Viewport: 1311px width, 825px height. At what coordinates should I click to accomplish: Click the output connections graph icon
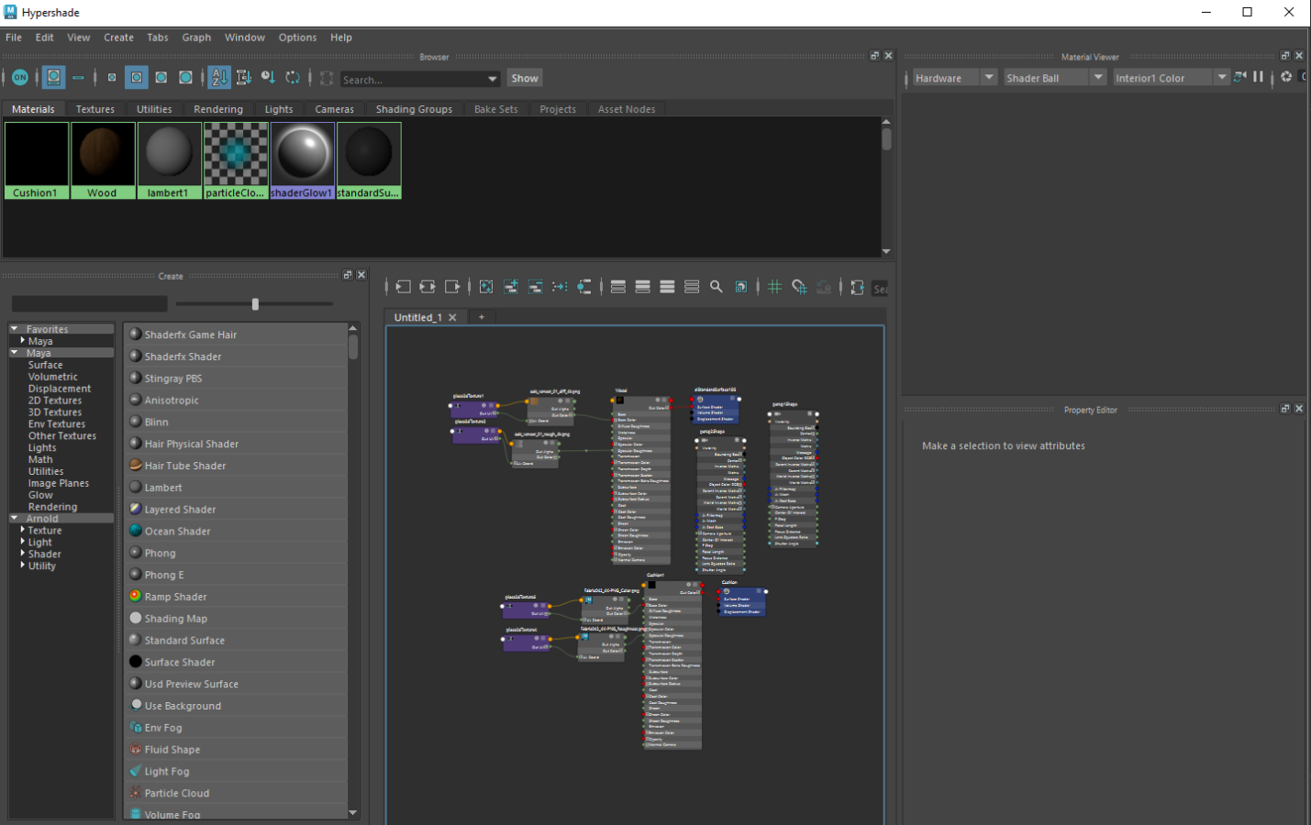coord(452,287)
